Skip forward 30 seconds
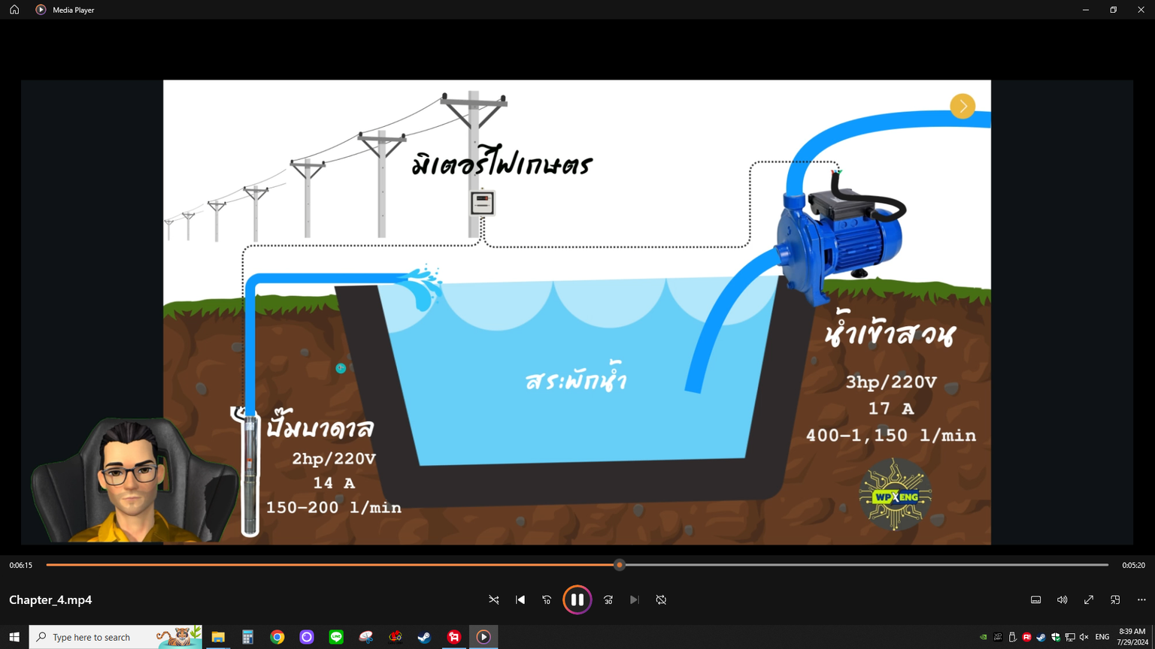The height and width of the screenshot is (649, 1155). click(x=608, y=599)
